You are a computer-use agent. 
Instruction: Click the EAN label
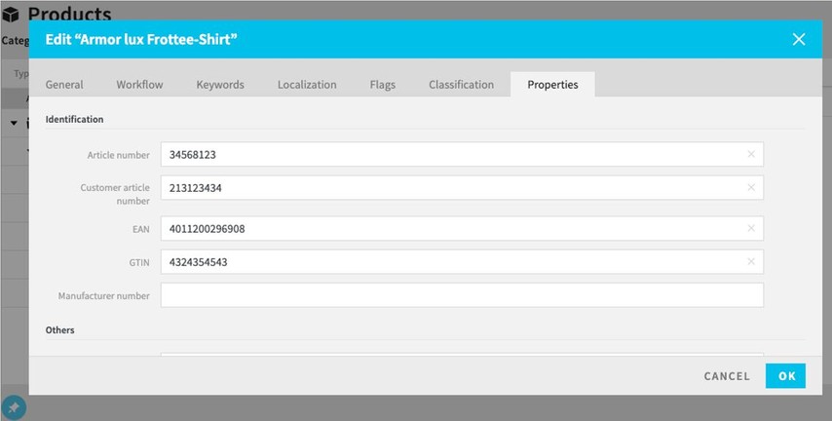(141, 229)
